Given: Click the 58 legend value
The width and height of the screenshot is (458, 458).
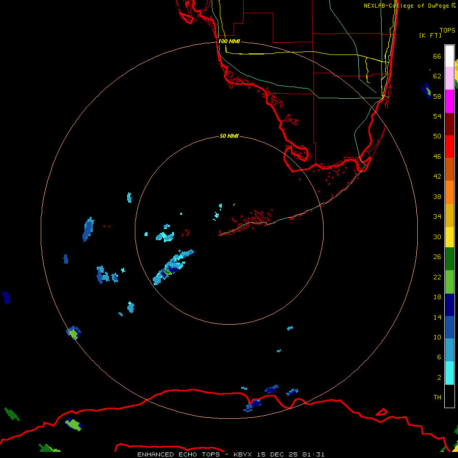Looking at the screenshot, I should (437, 96).
